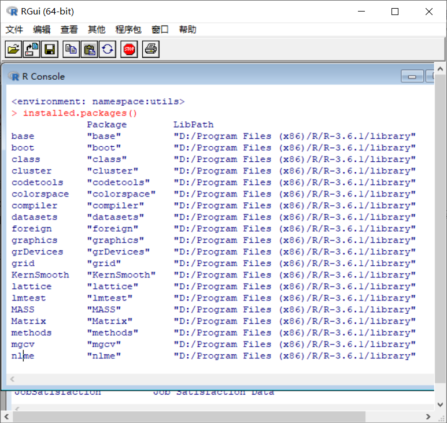Click the R Console title bar text
The width and height of the screenshot is (447, 423).
pyautogui.click(x=43, y=76)
